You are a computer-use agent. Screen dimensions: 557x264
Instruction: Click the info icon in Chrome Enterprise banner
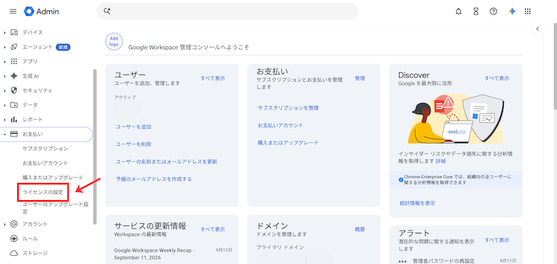tap(401, 179)
